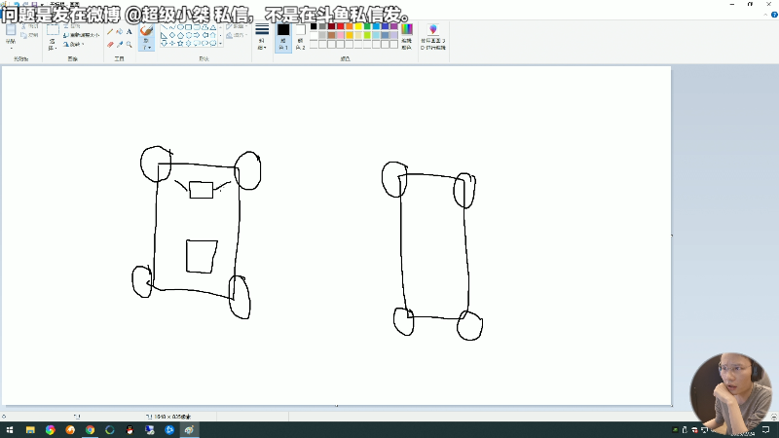Viewport: 779px width, 438px height.
Task: Open Edit with Paint 3D
Action: [x=433, y=37]
